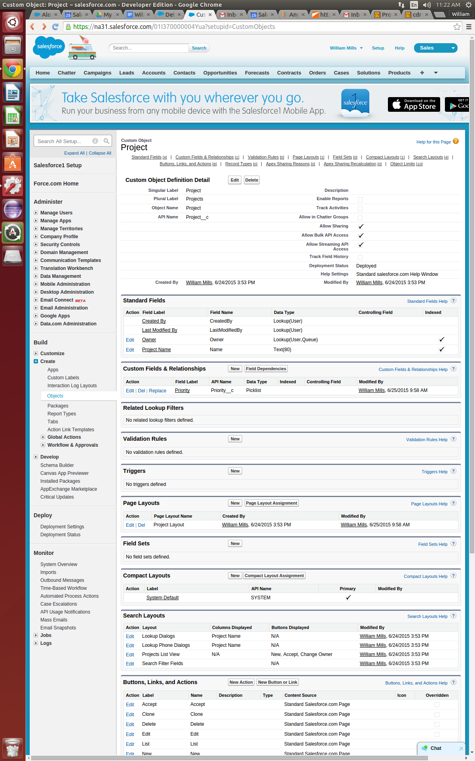
Task: Toggle the Track Activities checkbox
Action: [360, 209]
